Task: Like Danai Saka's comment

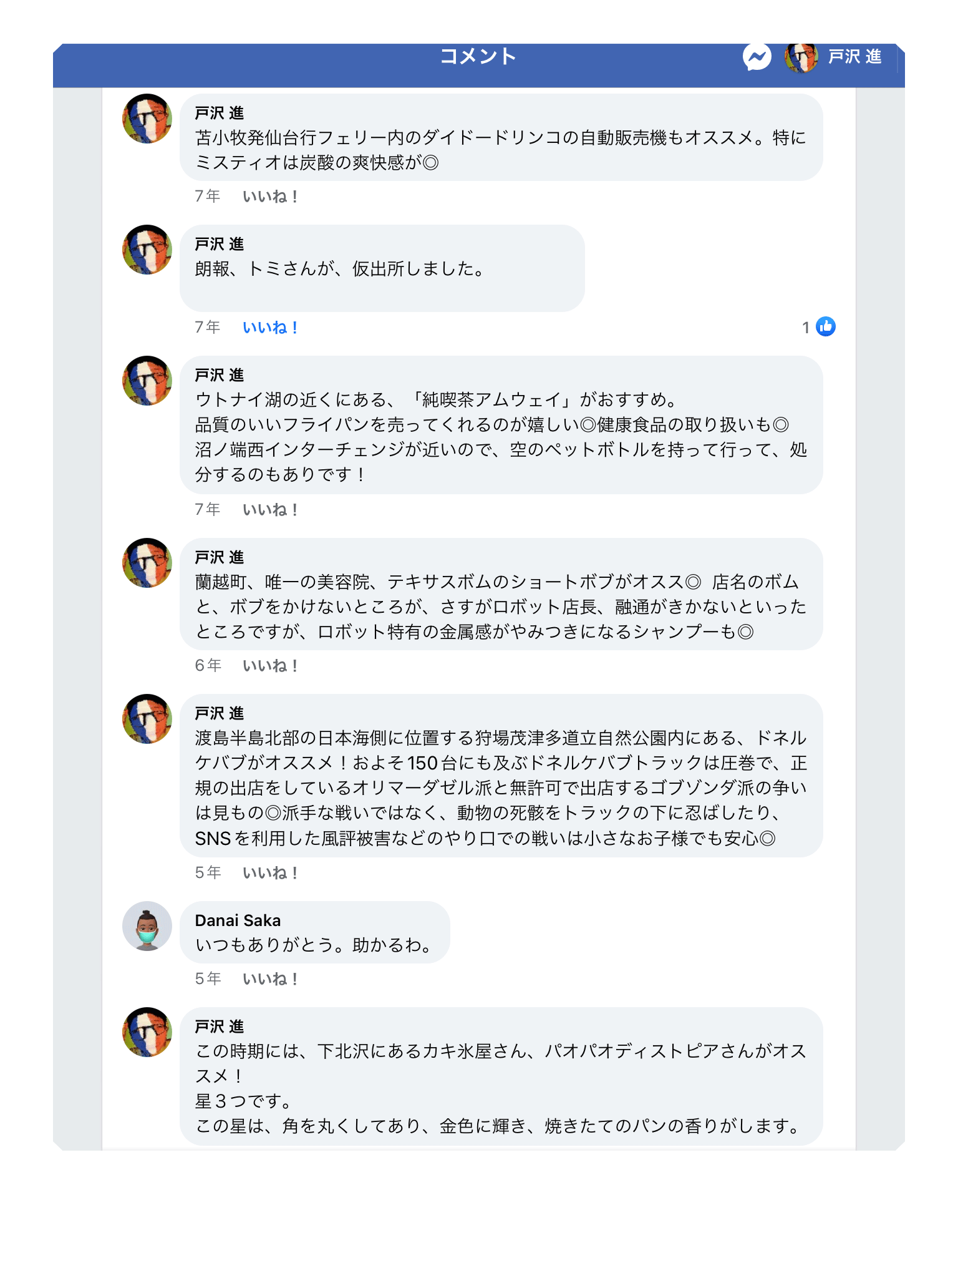Action: click(x=270, y=979)
